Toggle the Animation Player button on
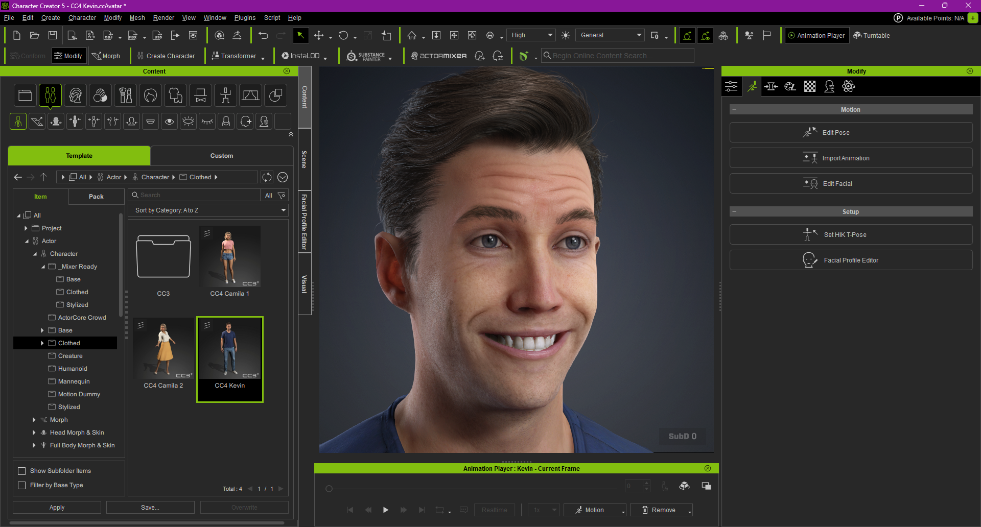This screenshot has height=527, width=981. 816,35
